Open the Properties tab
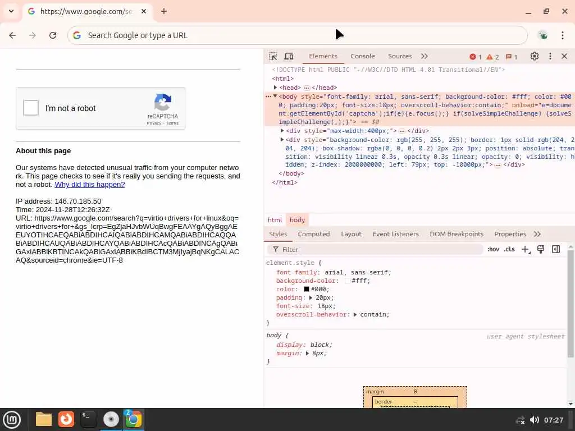The image size is (575, 431). [x=510, y=234]
